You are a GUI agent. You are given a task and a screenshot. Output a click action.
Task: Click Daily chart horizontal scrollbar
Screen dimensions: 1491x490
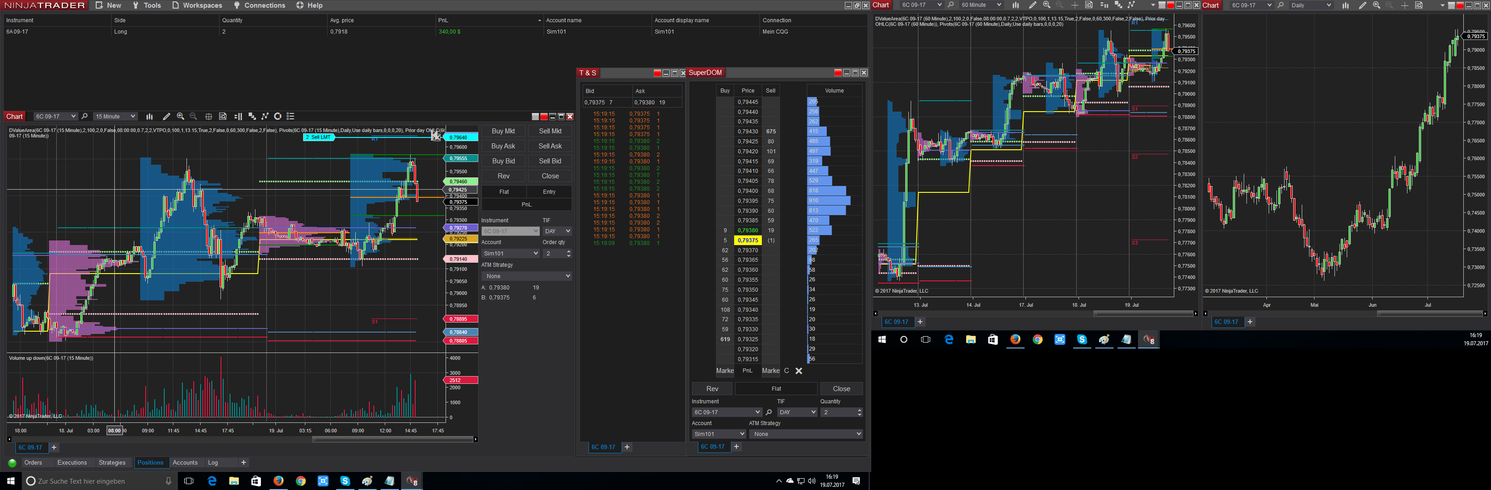click(x=1430, y=314)
